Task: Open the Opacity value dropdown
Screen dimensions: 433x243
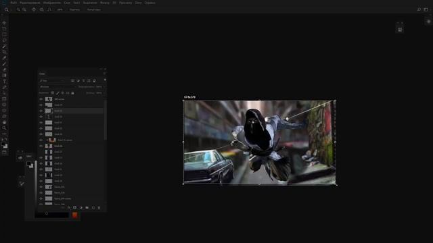Action: (104, 87)
